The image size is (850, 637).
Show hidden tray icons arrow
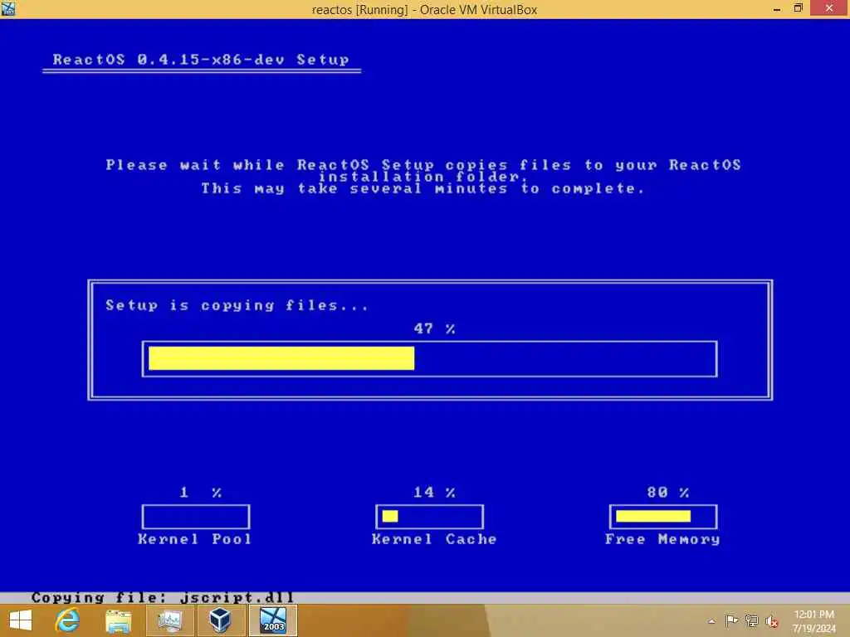711,621
